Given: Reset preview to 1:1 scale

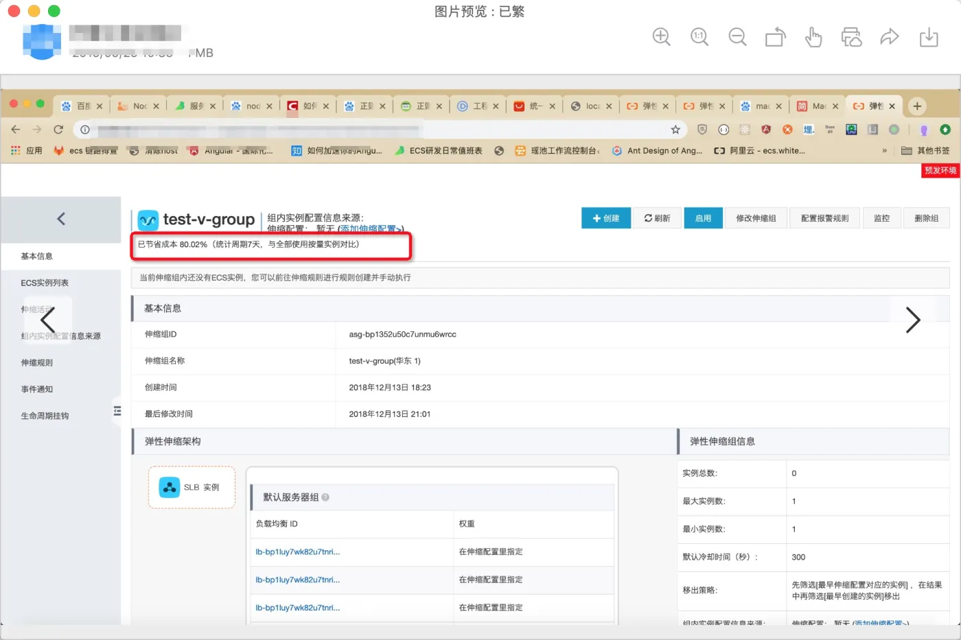Looking at the screenshot, I should (x=699, y=37).
